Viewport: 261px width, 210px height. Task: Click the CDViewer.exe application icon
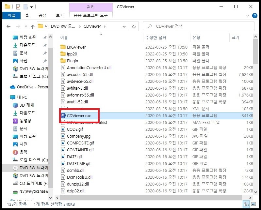(x=63, y=115)
